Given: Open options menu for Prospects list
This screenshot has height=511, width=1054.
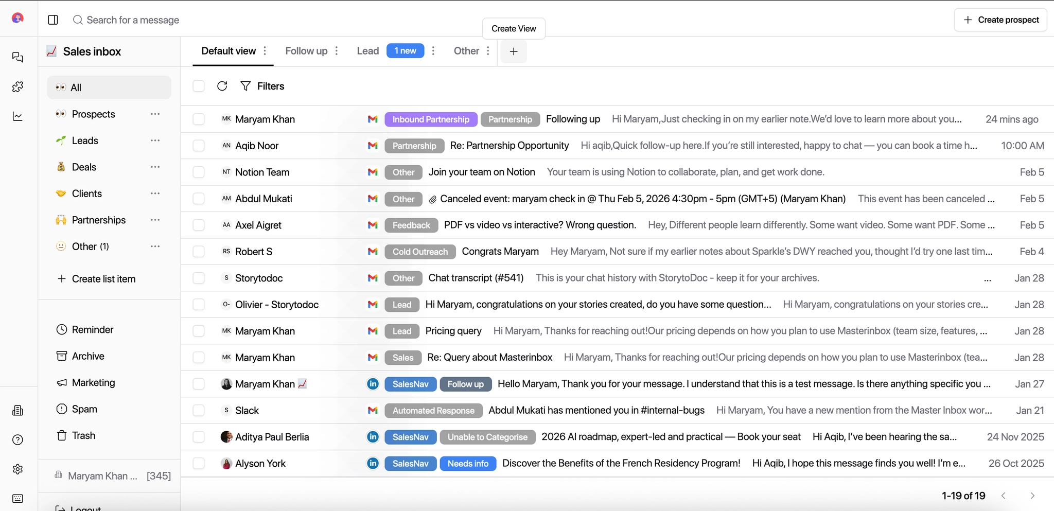Looking at the screenshot, I should (155, 114).
